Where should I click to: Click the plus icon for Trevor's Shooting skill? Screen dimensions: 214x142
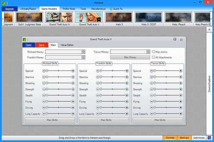tap(181, 83)
